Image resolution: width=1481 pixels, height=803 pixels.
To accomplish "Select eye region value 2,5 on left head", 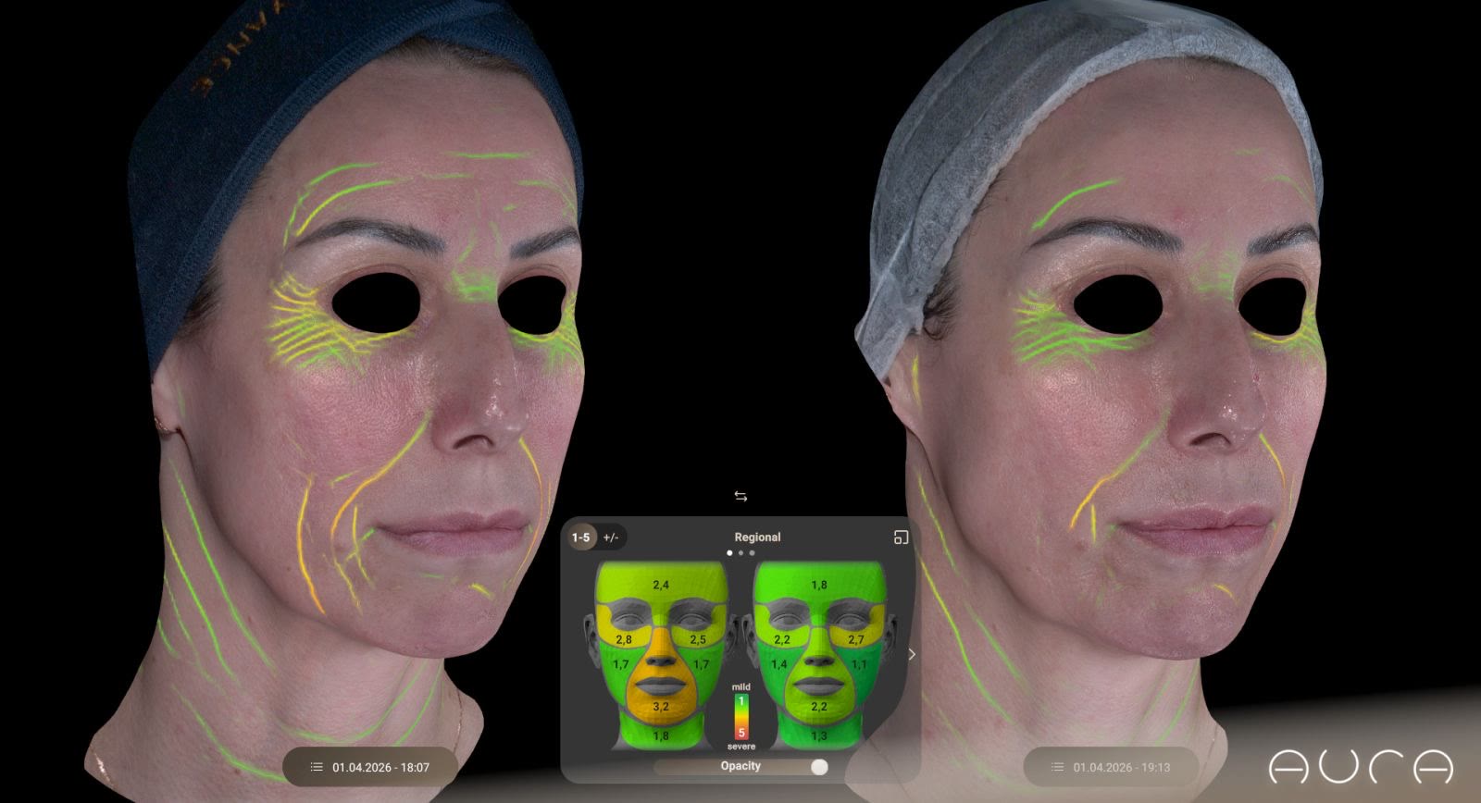I will [x=698, y=639].
